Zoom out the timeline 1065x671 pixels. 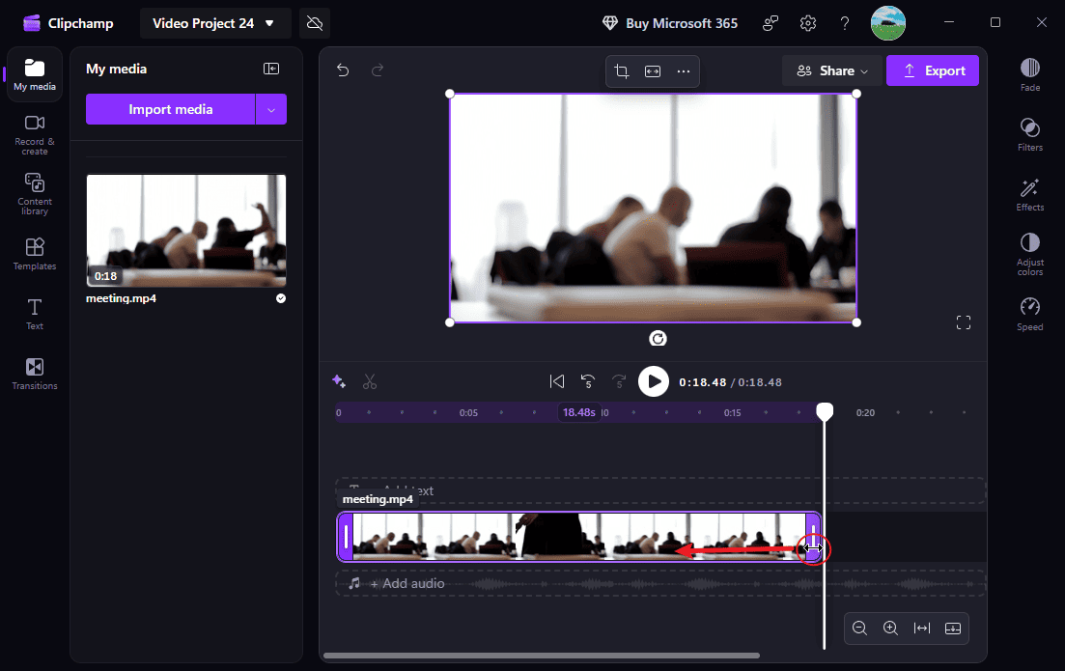pyautogui.click(x=860, y=629)
